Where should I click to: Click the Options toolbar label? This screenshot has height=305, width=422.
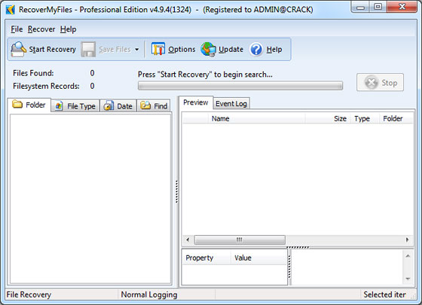[182, 50]
